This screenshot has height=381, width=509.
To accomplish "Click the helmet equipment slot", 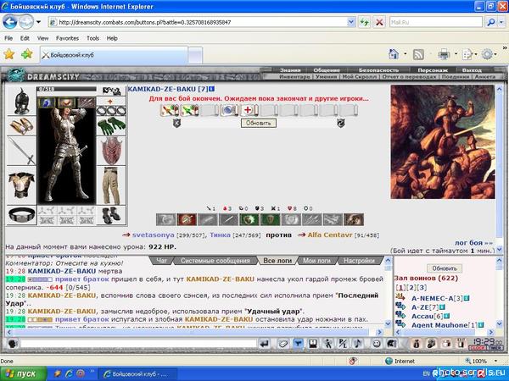I will coord(21,101).
